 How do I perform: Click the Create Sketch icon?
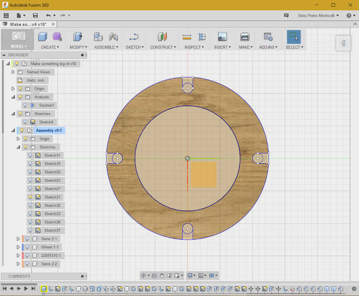tap(134, 37)
